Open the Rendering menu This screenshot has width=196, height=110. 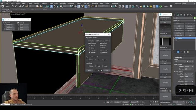(x=63, y=3)
